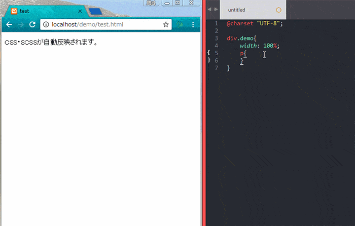The image size is (355, 226).
Task: Click the "UTF-8" string in line 1
Action: point(268,23)
